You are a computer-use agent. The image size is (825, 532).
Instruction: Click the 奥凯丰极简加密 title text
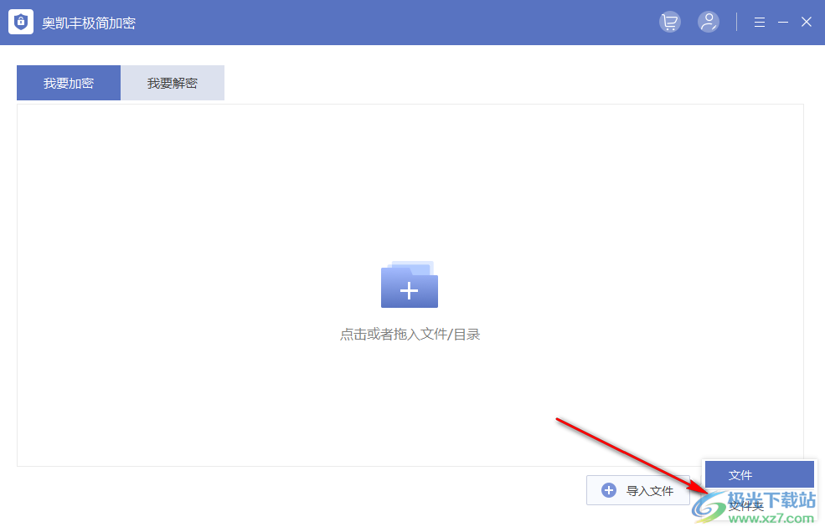pyautogui.click(x=89, y=23)
